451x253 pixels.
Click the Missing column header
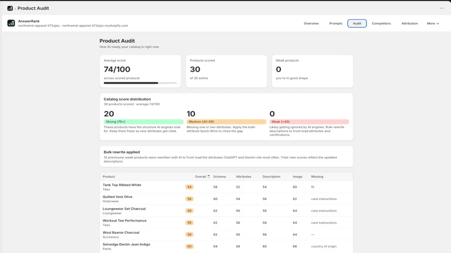point(317,177)
